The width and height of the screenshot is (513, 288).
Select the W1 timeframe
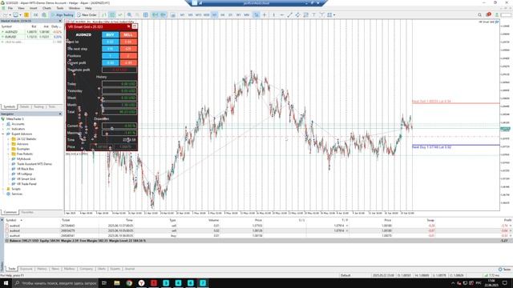(x=239, y=15)
